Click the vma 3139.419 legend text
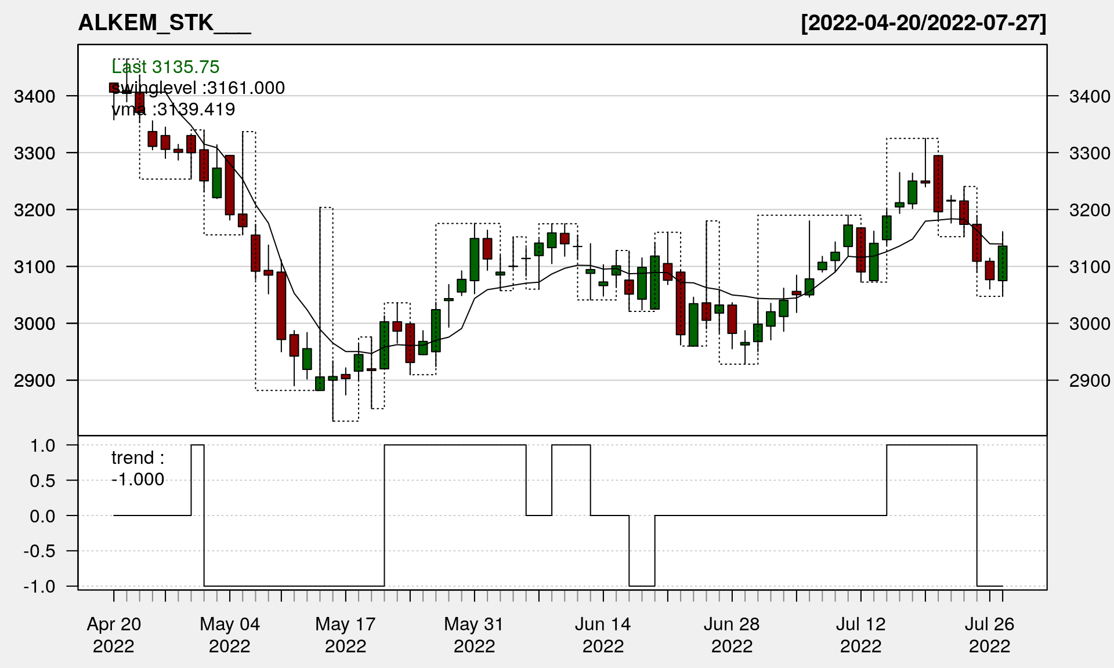The height and width of the screenshot is (668, 1114). tap(173, 110)
